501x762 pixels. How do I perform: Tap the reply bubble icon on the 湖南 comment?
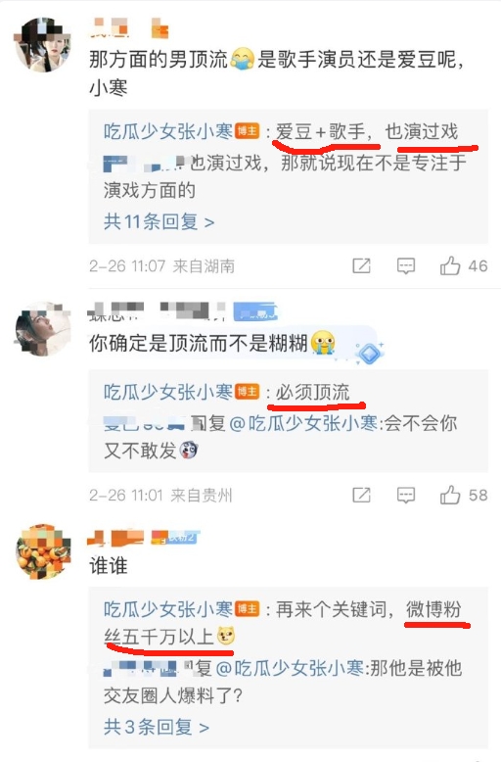coord(406,265)
